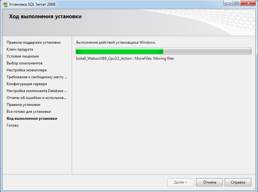Open help with the Справка button
This screenshot has width=258, height=192.
click(238, 182)
